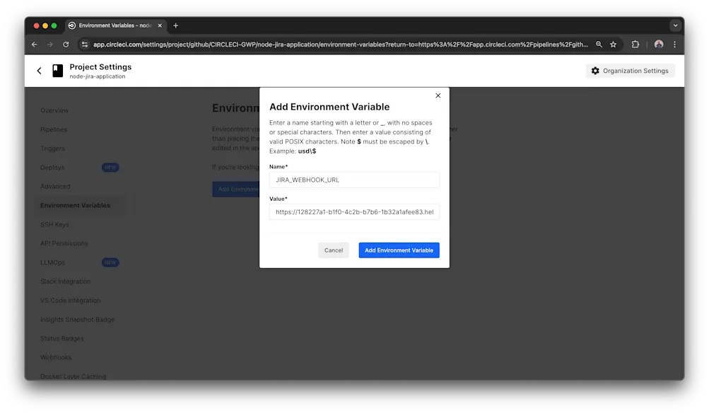Bookmark the page using the star icon
Image resolution: width=709 pixels, height=413 pixels.
click(x=613, y=44)
